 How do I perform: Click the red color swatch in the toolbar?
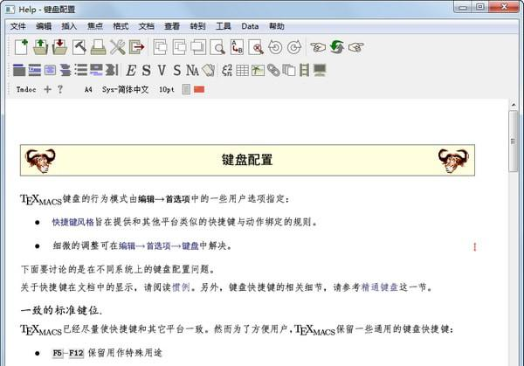click(199, 89)
